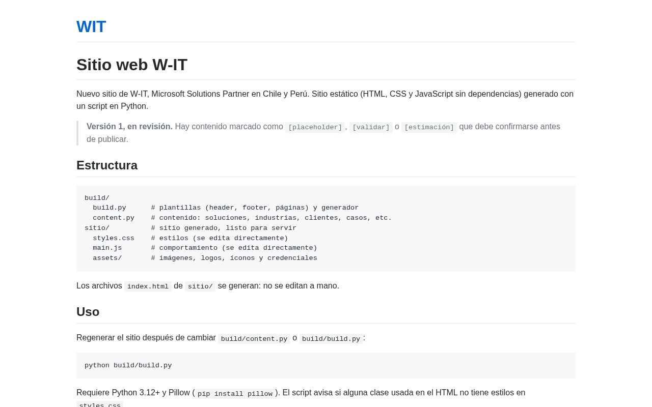Screen dimensions: 652x407
Task: Select the 'build/content.py' inline code
Action: (x=254, y=339)
